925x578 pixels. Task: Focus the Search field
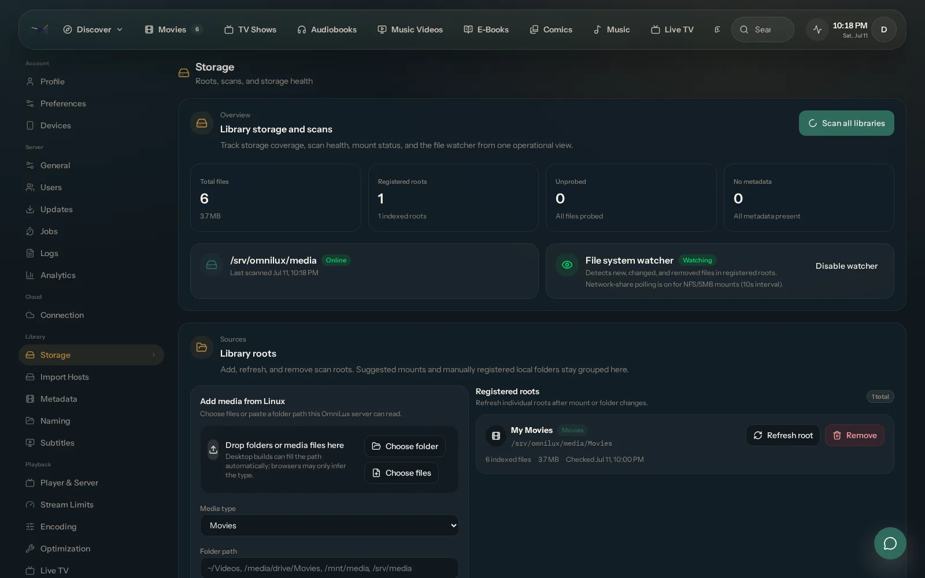click(x=763, y=29)
